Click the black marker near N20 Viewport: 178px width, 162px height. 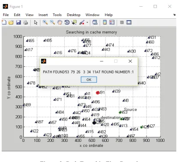(94, 123)
